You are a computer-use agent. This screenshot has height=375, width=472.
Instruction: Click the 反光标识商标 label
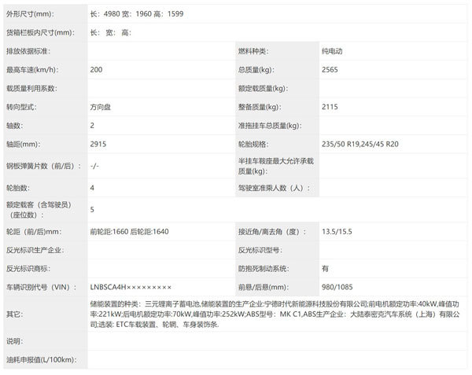(x=28, y=269)
